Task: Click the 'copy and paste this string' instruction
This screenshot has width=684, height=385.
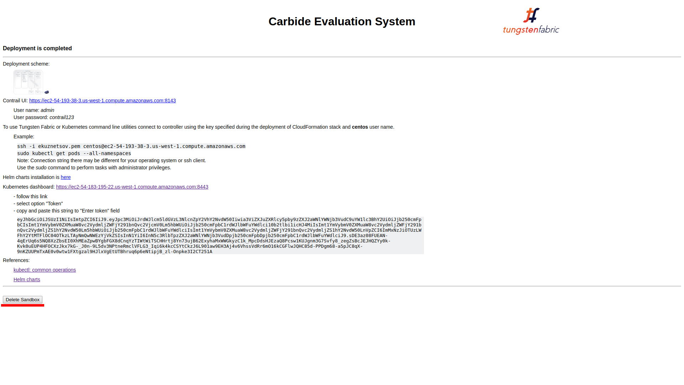Action: click(67, 211)
